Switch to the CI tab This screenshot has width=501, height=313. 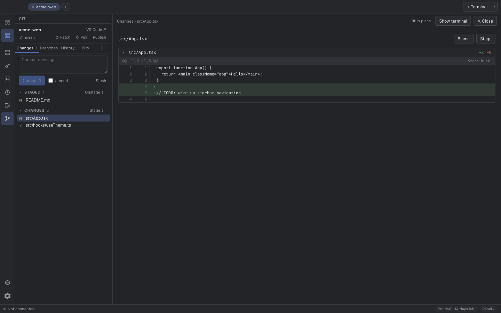pos(103,48)
